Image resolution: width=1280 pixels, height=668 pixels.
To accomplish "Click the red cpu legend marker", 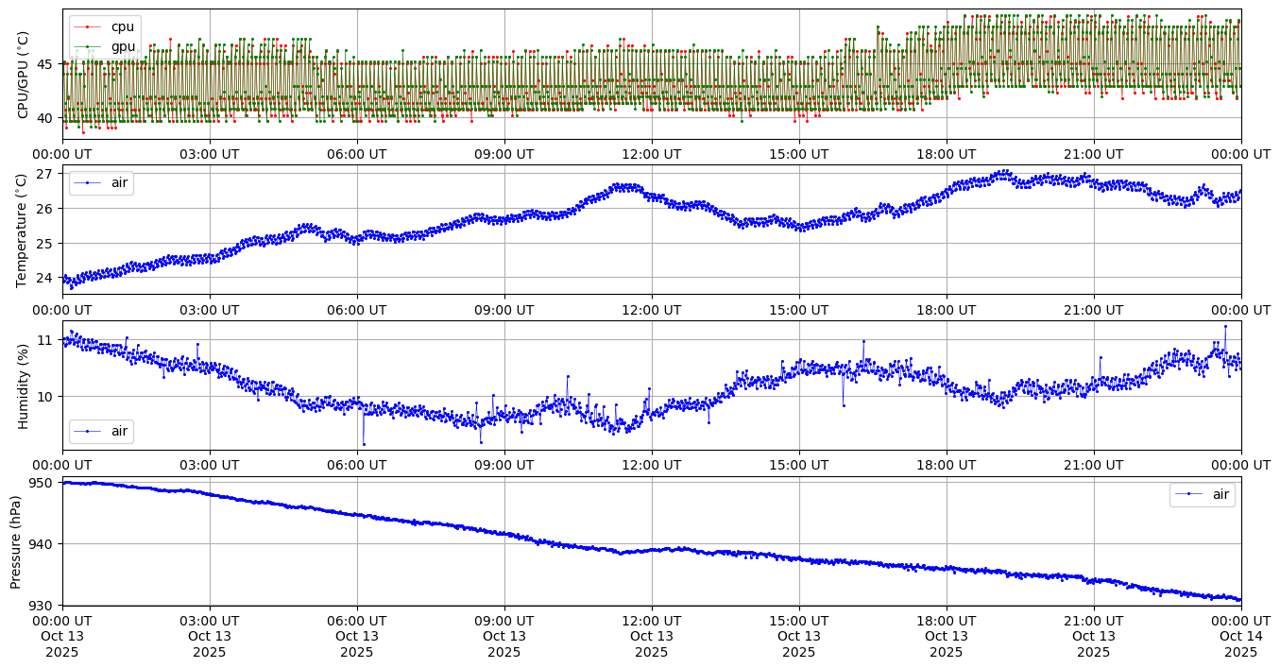I will pyautogui.click(x=87, y=26).
